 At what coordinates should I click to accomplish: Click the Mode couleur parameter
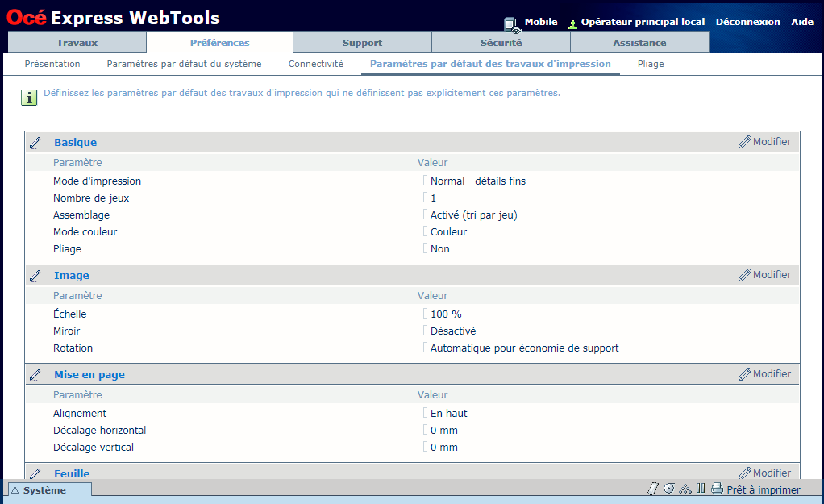coord(85,231)
